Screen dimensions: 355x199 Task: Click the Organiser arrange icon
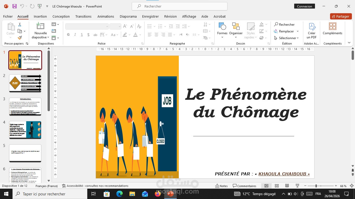(236, 26)
